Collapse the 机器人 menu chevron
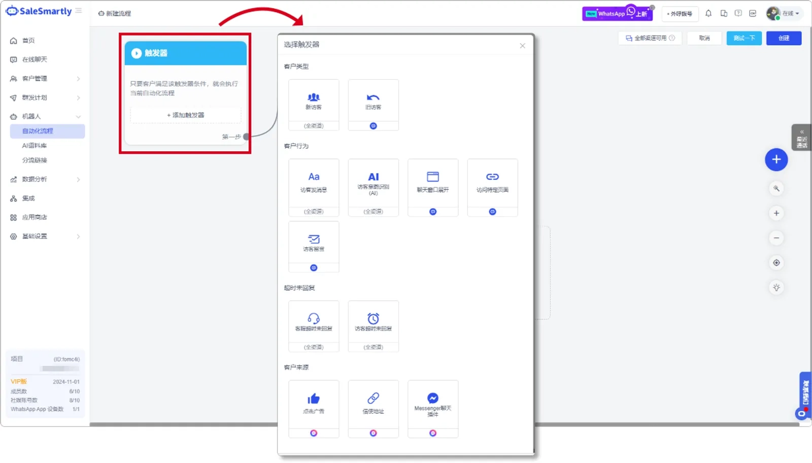The image size is (812, 463). pyautogui.click(x=78, y=117)
